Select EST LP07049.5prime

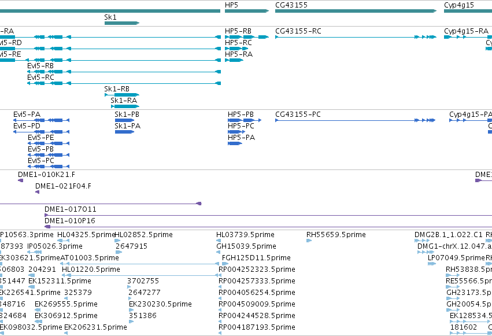pos(432,264)
